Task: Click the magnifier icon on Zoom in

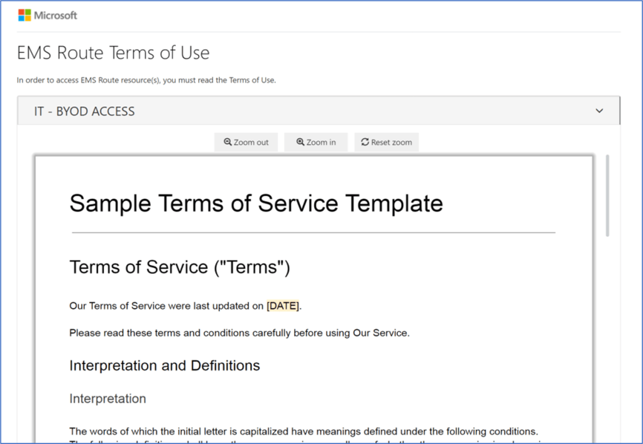Action: point(300,143)
